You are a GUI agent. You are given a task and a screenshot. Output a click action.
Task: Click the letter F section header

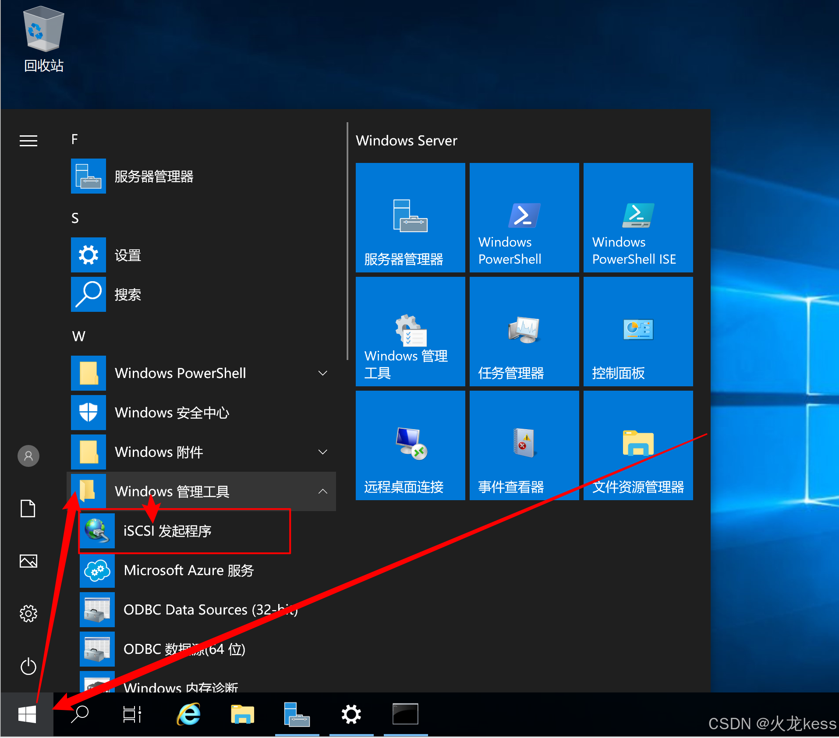pyautogui.click(x=75, y=139)
